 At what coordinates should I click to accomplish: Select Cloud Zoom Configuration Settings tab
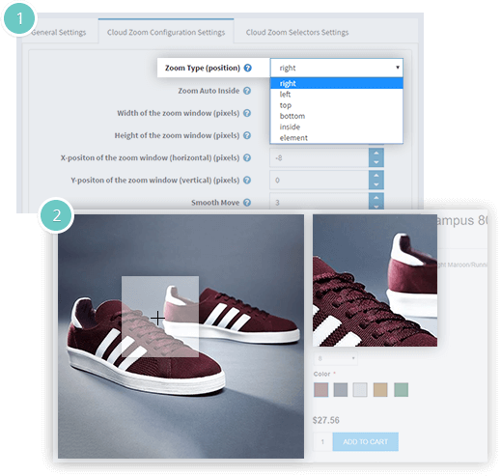pos(166,32)
